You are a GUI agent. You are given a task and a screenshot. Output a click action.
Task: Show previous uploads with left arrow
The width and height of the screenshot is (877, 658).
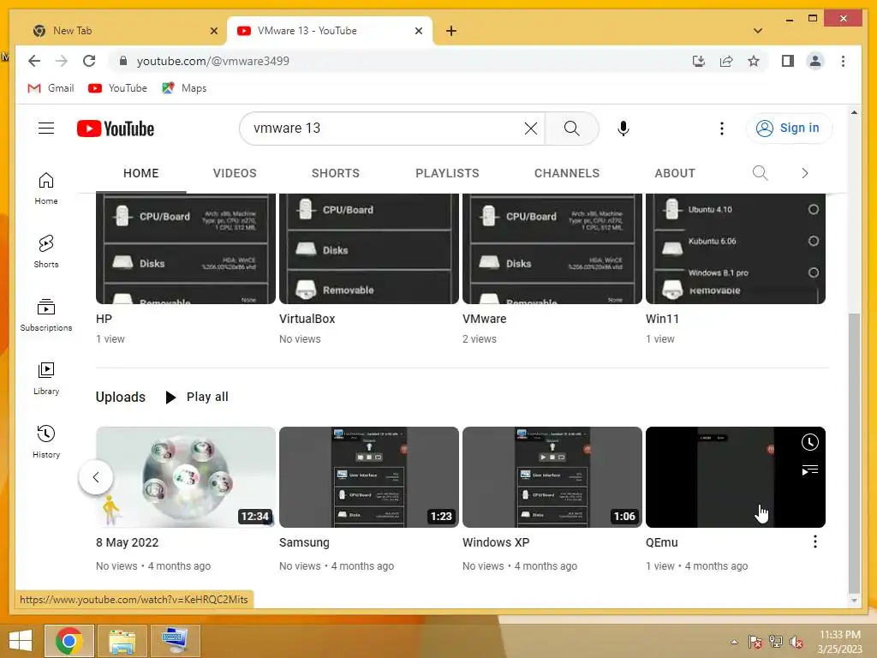click(x=96, y=477)
